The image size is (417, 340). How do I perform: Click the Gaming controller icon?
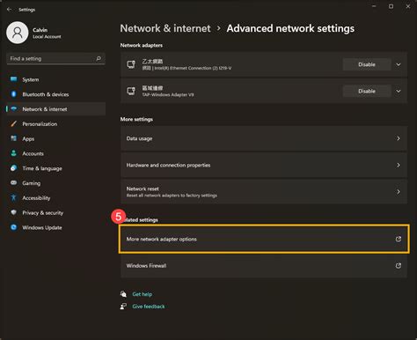(x=13, y=182)
